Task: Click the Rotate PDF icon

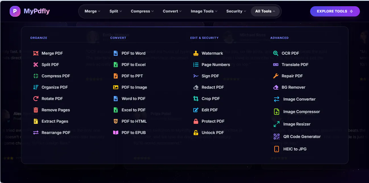Action: [36, 99]
